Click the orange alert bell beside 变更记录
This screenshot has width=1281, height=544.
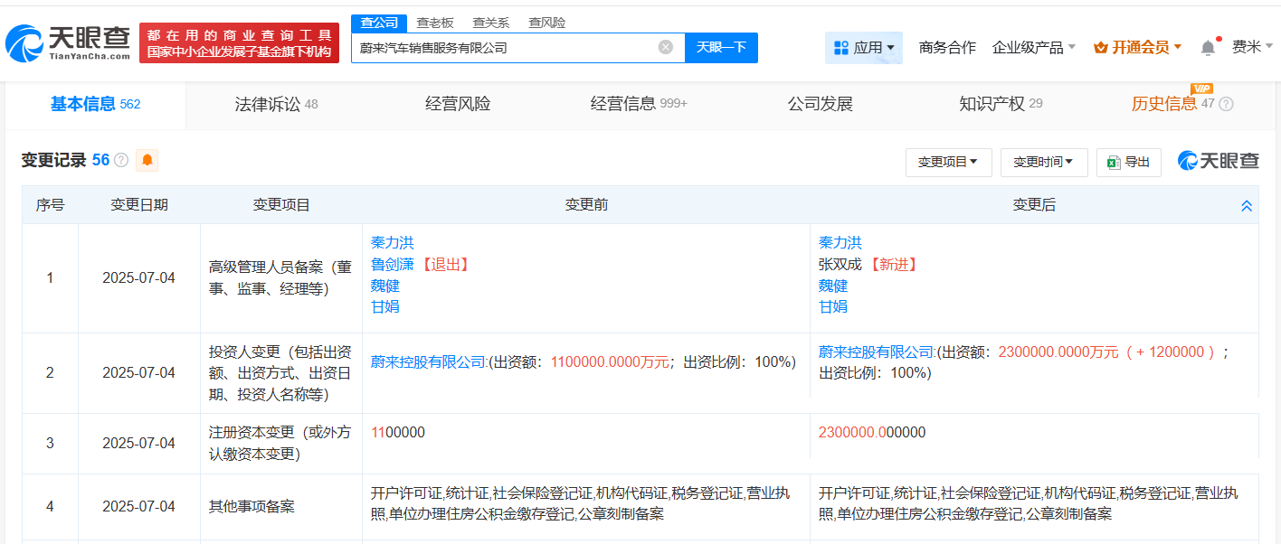click(x=147, y=161)
